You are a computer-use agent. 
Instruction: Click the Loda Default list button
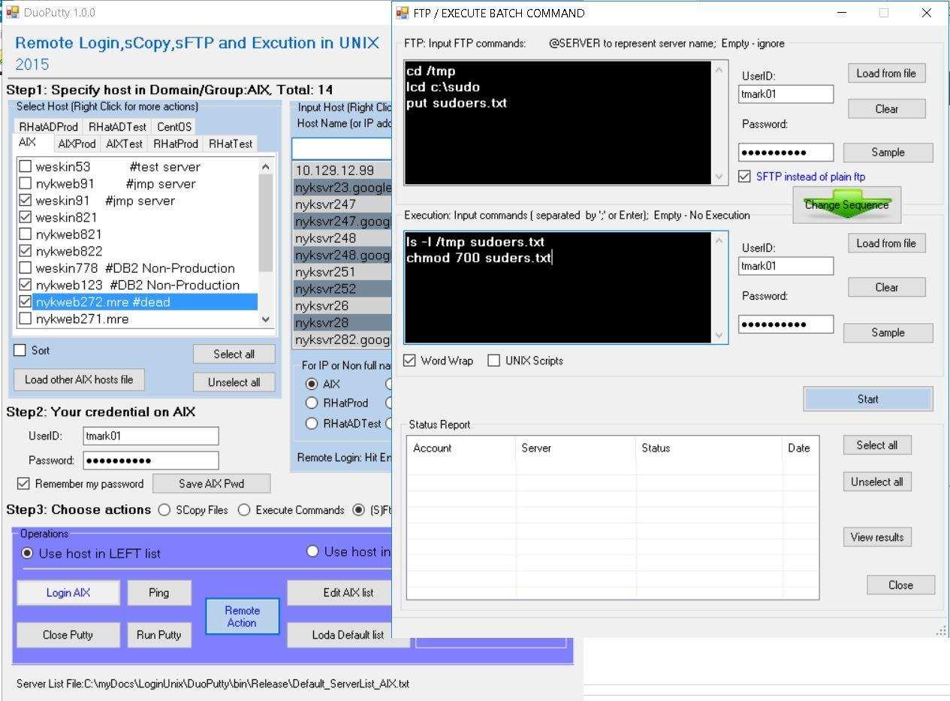[348, 635]
